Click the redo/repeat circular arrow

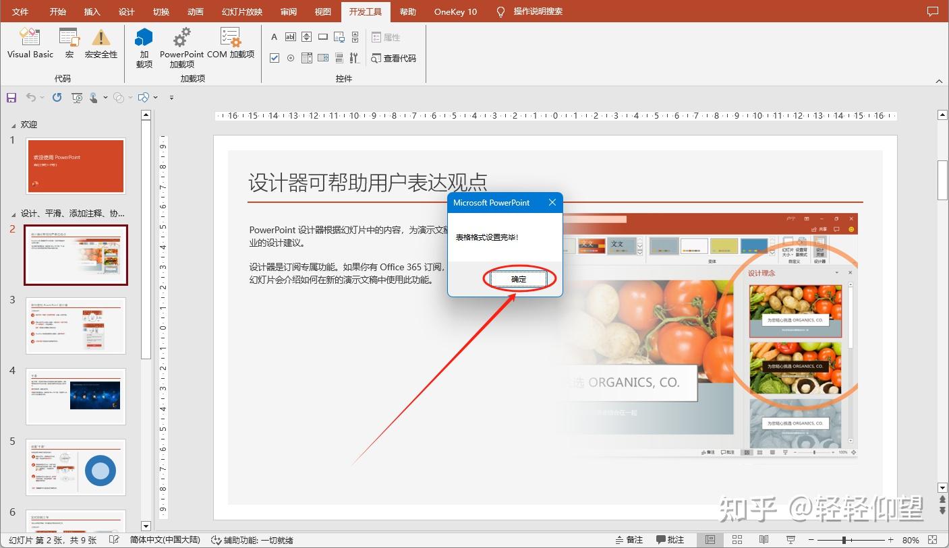(x=57, y=98)
